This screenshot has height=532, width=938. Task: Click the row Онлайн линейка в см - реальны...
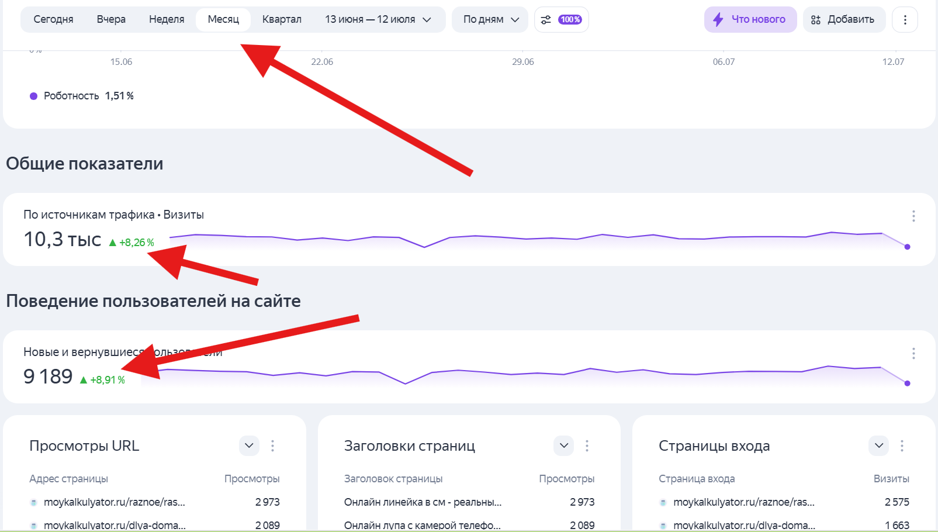point(469,502)
